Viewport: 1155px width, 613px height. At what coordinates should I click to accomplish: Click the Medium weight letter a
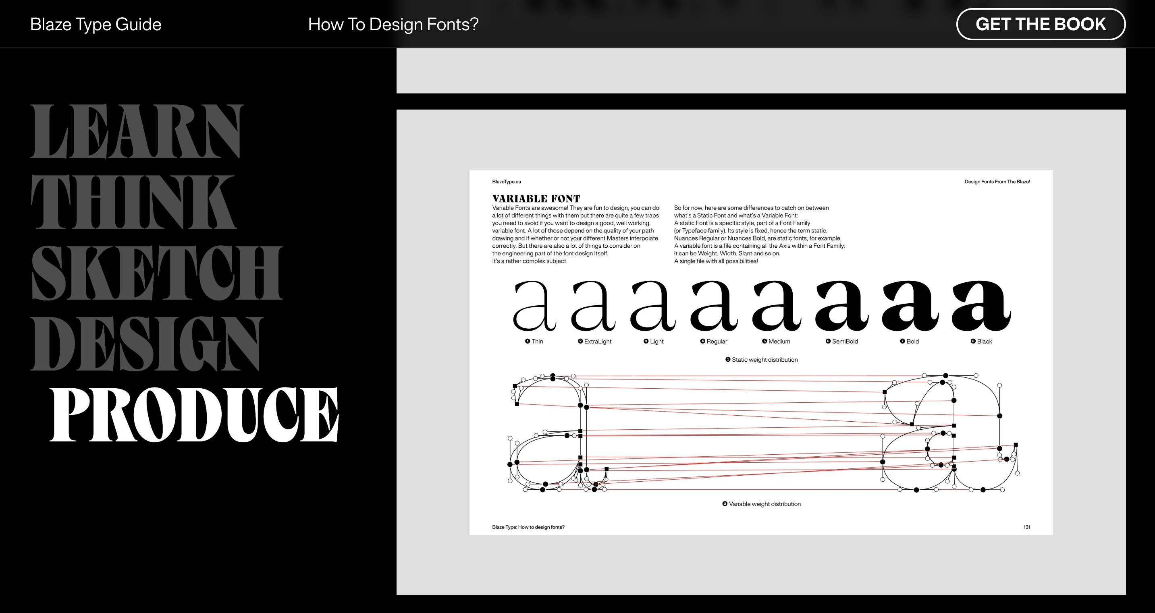click(776, 306)
